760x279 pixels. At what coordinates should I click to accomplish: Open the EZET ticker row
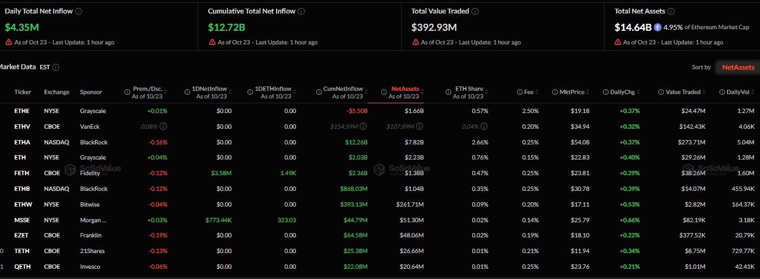click(22, 236)
